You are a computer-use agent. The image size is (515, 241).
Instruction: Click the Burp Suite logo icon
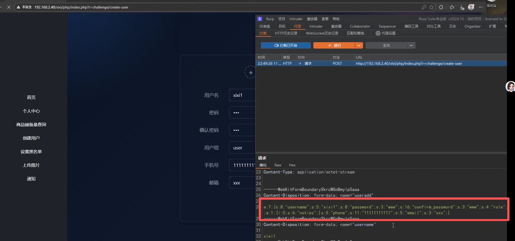260,19
